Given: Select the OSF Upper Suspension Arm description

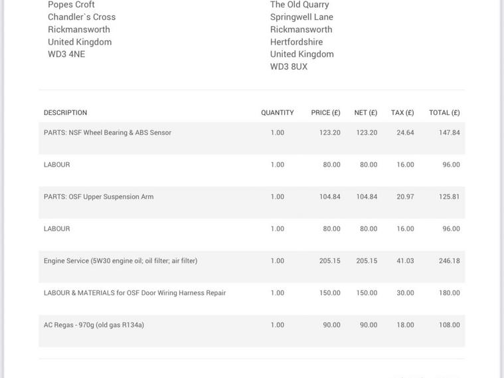Looking at the screenshot, I should click(x=99, y=197).
